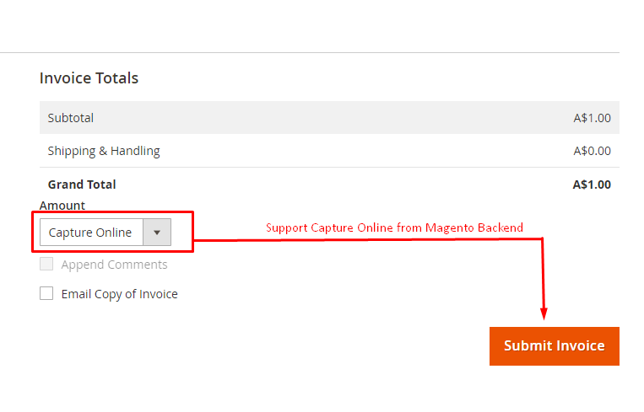This screenshot has width=644, height=412.
Task: Click the Shipping & Handling amount A$0.00
Action: (592, 152)
